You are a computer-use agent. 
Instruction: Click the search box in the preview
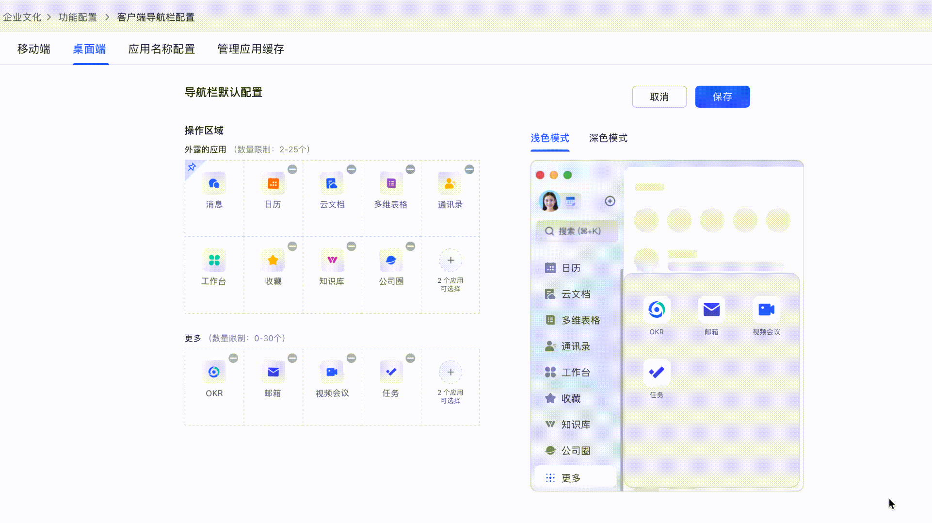click(577, 231)
